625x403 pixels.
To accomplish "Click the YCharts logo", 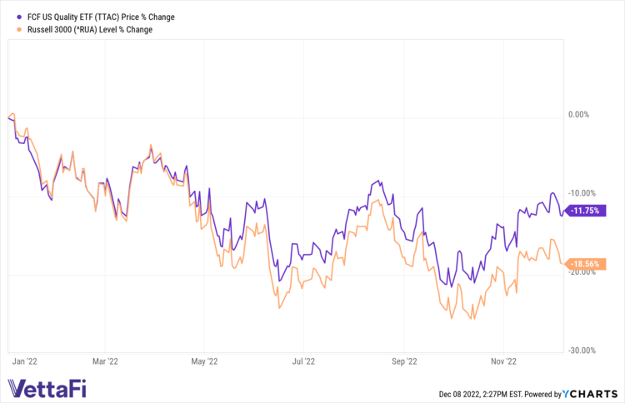I will (593, 393).
